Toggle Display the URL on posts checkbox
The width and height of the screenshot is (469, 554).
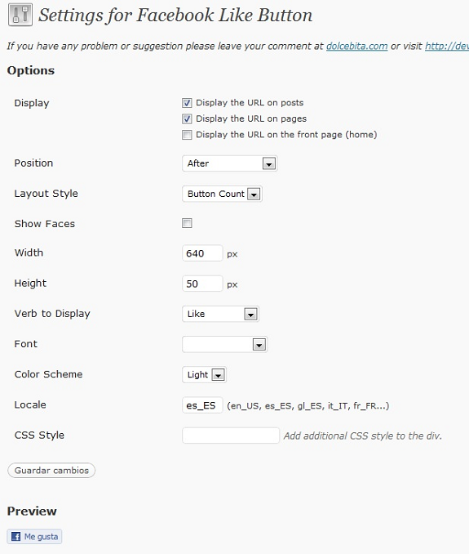[x=187, y=103]
